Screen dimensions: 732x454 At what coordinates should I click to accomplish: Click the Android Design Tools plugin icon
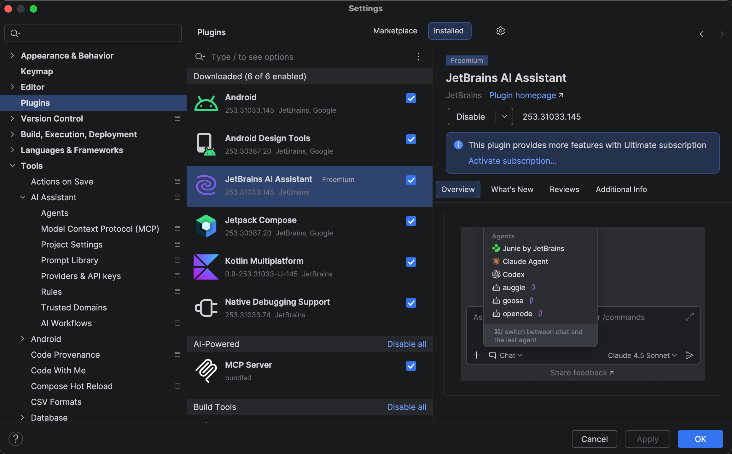click(x=206, y=145)
